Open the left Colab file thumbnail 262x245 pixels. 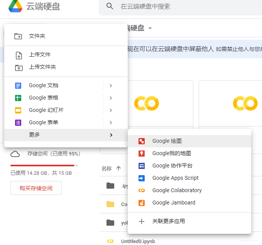161,104
